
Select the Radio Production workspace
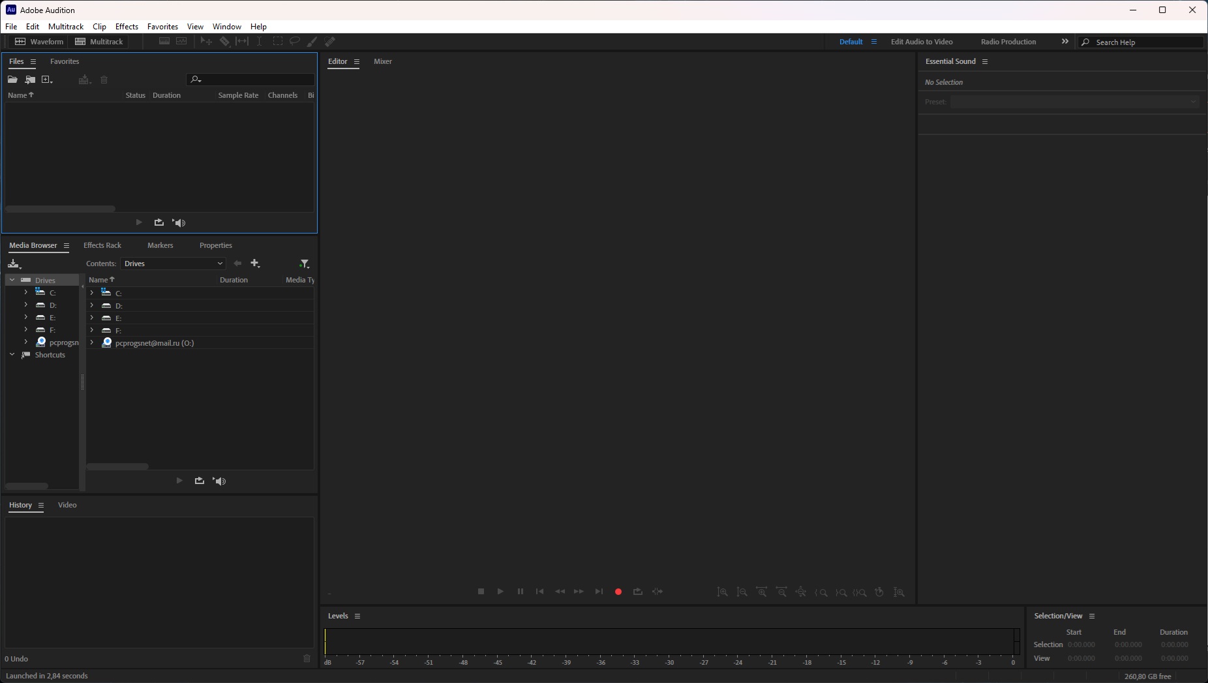tap(1008, 42)
